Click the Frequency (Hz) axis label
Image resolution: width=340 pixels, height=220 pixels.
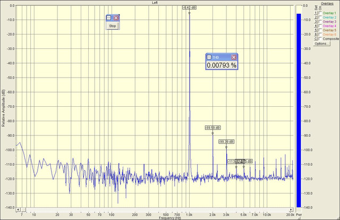169,218
